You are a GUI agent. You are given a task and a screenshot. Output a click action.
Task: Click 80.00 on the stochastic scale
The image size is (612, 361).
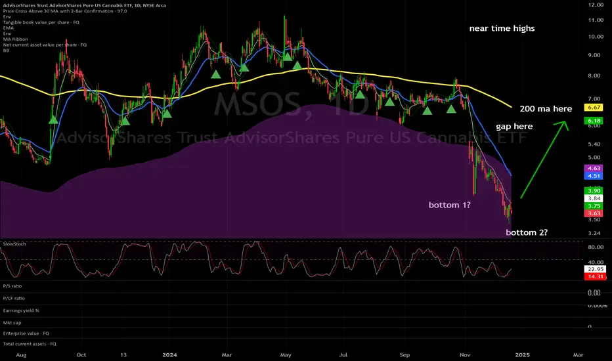[596, 247]
